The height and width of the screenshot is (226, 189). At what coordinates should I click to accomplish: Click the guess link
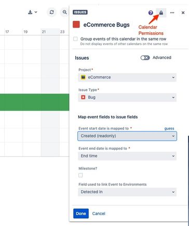[169, 128]
